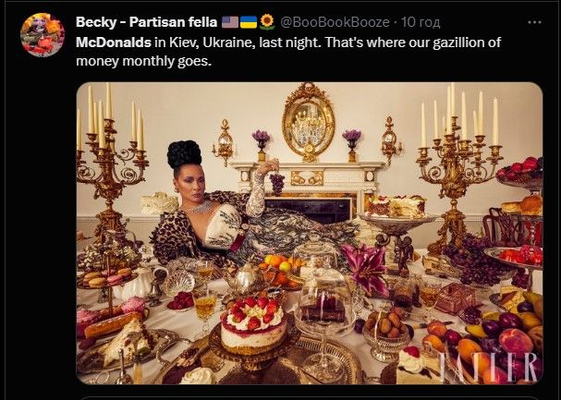The image size is (561, 400).
Task: Click the Ukraine flag emoji
Action: coord(248,21)
